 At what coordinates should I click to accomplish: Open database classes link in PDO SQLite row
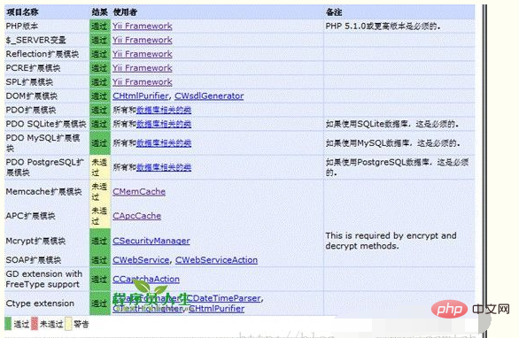point(164,124)
